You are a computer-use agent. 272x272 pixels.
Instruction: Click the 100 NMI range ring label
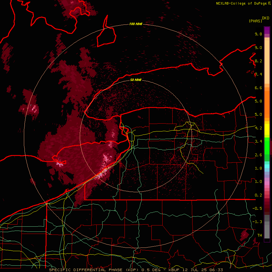(x=136, y=24)
